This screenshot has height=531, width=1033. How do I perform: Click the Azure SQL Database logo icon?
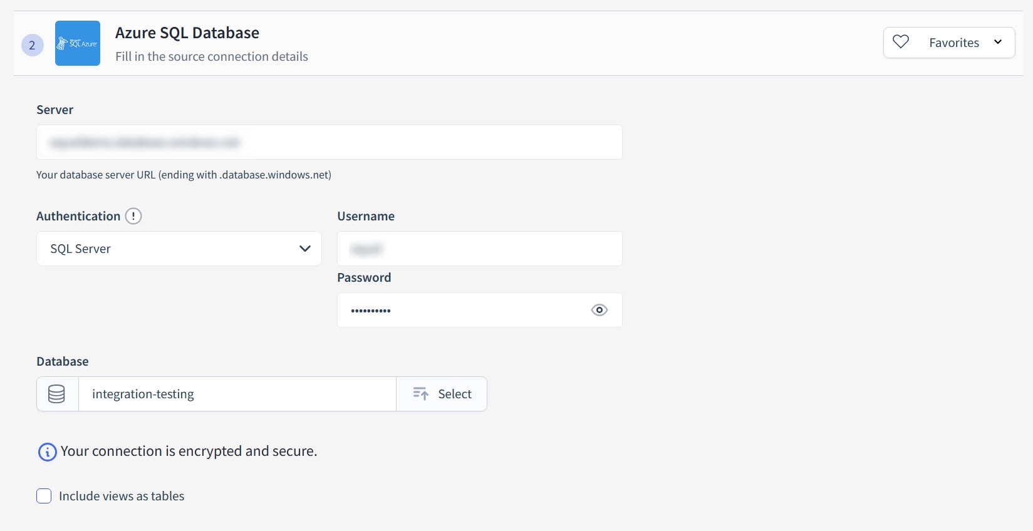click(x=78, y=43)
